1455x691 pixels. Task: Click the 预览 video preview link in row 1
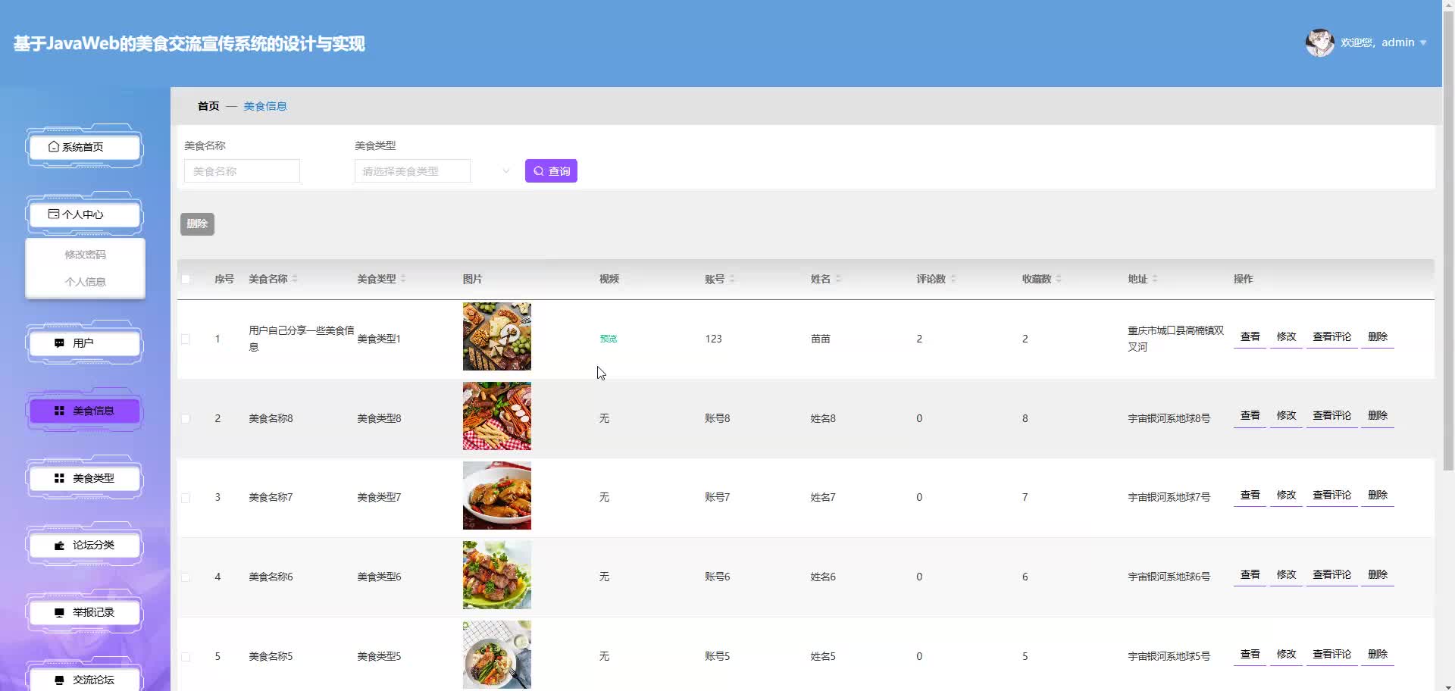[609, 339]
